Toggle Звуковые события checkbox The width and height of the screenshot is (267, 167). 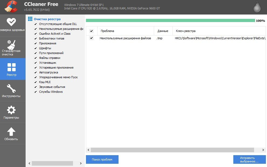point(36,87)
